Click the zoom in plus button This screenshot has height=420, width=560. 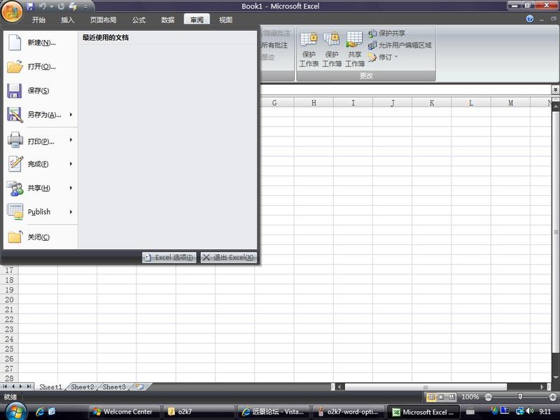point(553,397)
